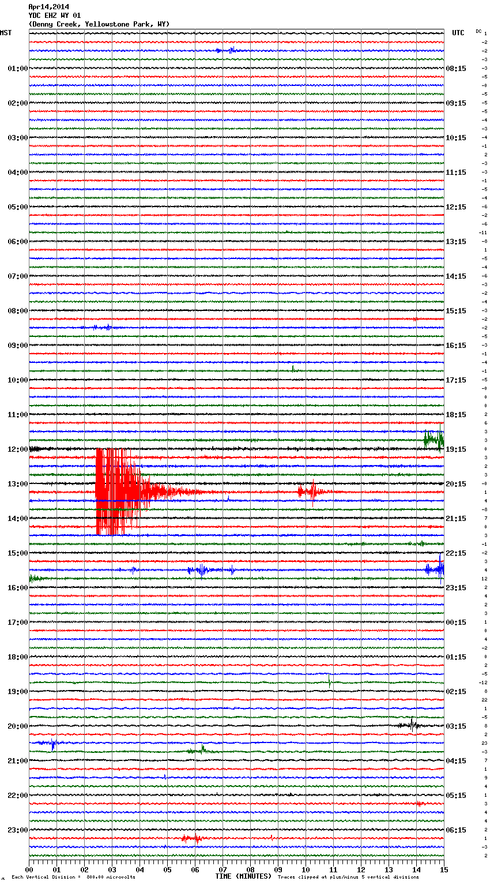The height and width of the screenshot is (885, 490).
Task: Click the green event near minute 6 before 21:00
Action: click(x=202, y=750)
